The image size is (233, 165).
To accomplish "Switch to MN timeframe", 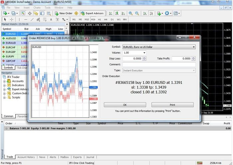I will coord(125,19).
